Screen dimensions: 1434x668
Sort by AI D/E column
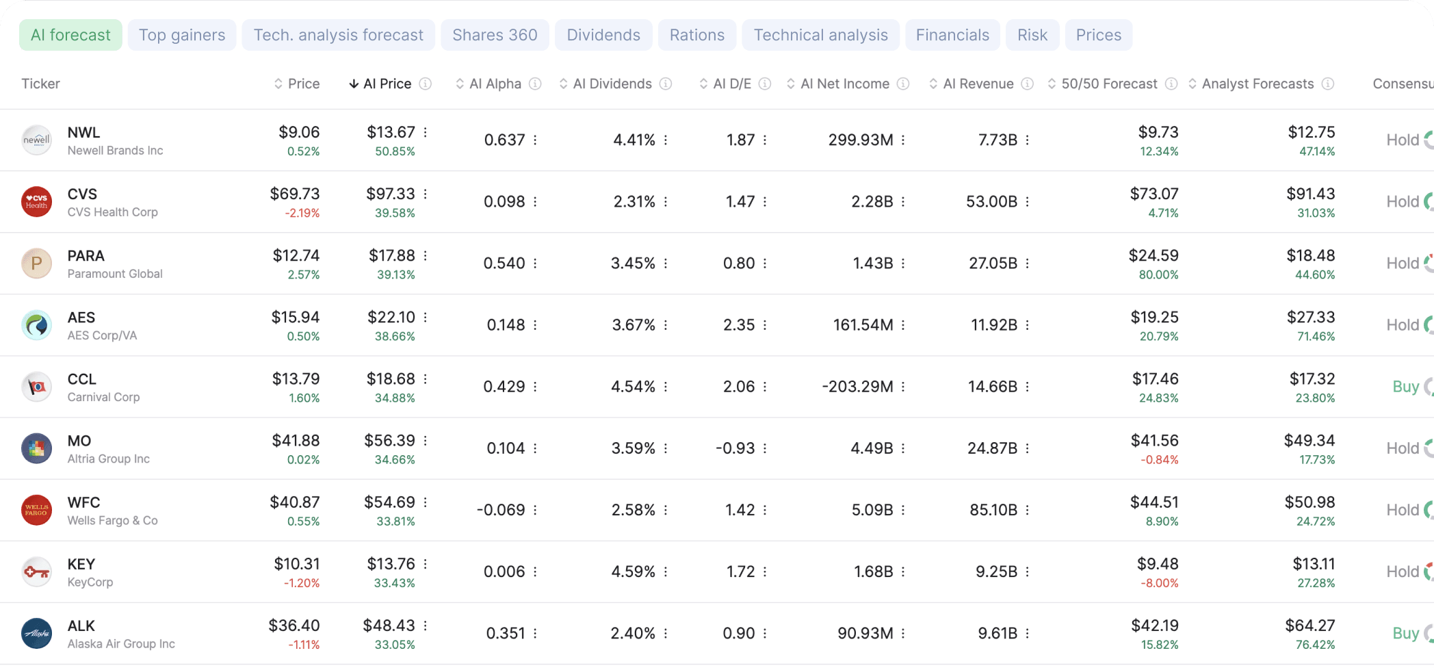[x=725, y=83]
